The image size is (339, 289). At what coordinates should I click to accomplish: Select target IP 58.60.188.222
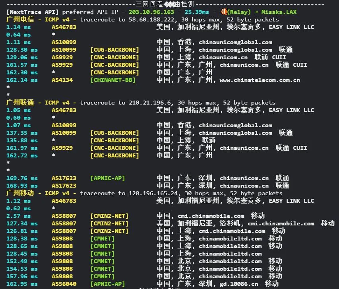[x=151, y=19]
